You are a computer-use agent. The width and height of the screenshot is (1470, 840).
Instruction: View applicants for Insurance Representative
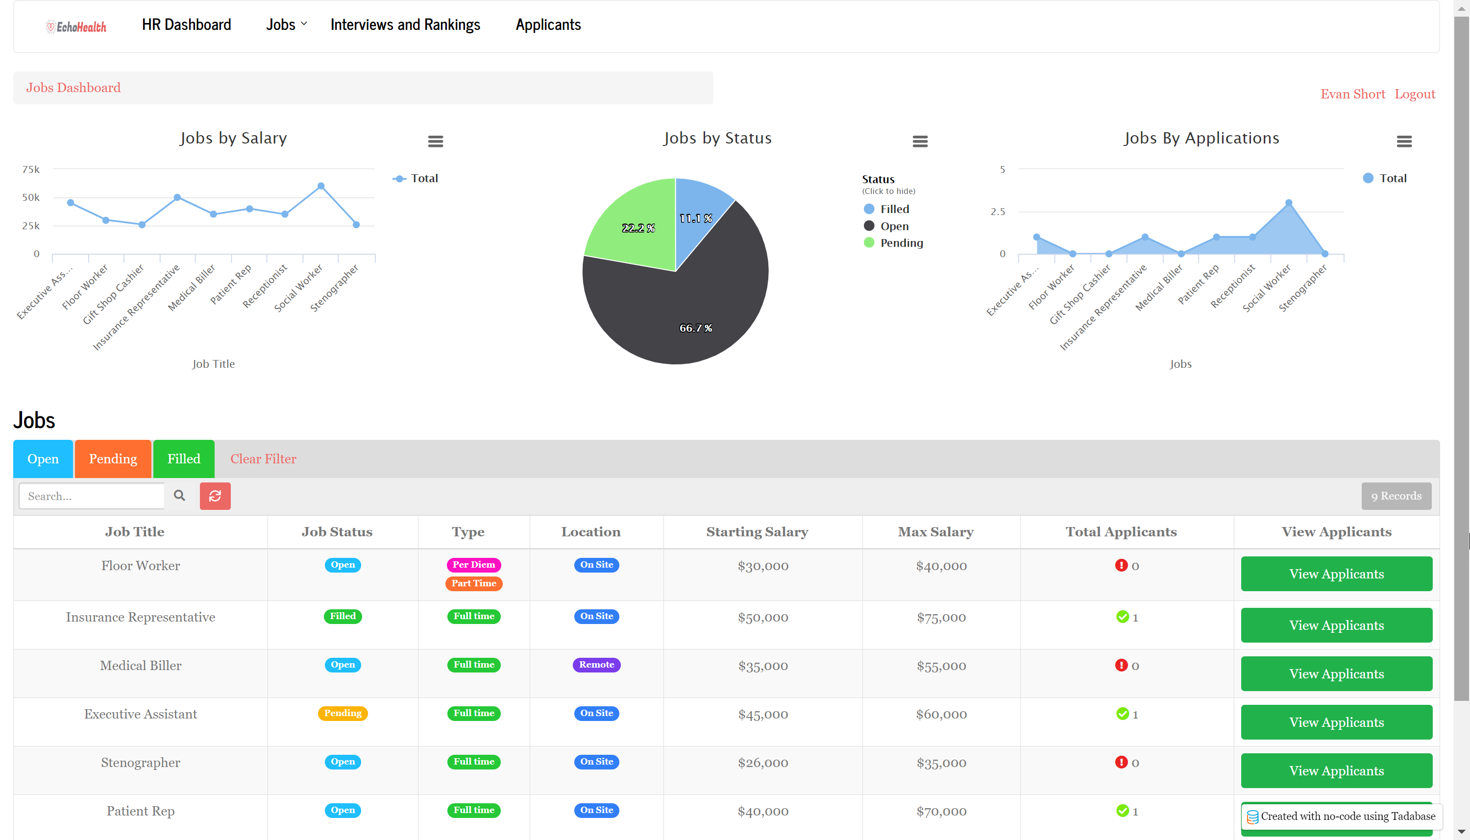click(x=1337, y=625)
